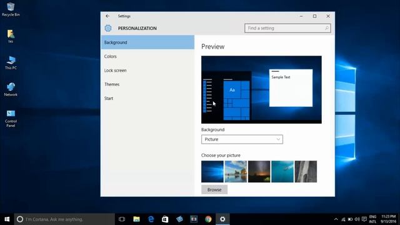The width and height of the screenshot is (400, 225).
Task: Open the network tray icon
Action: click(343, 219)
